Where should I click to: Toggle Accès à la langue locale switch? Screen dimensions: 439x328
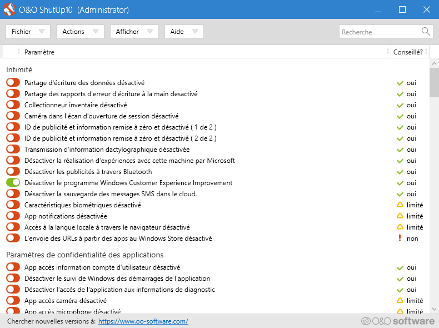(13, 227)
